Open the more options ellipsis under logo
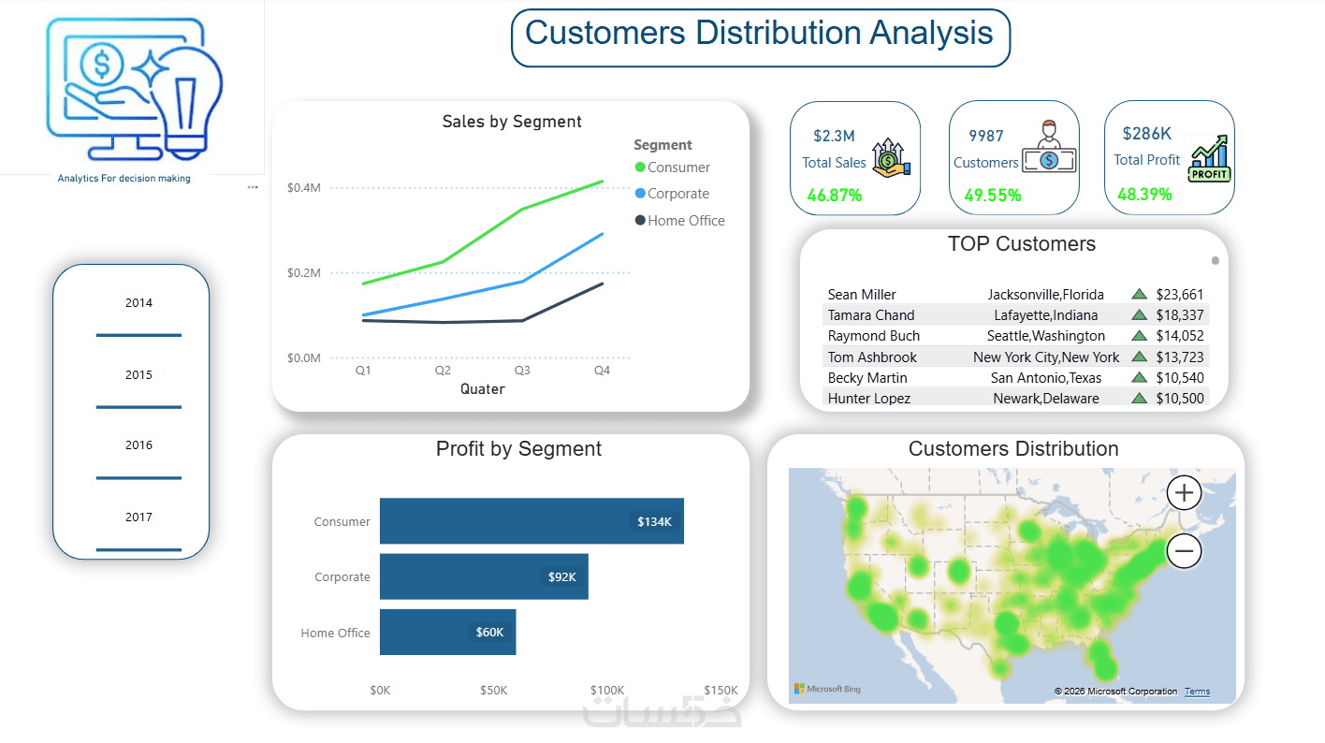The height and width of the screenshot is (743, 1325). pyautogui.click(x=253, y=187)
